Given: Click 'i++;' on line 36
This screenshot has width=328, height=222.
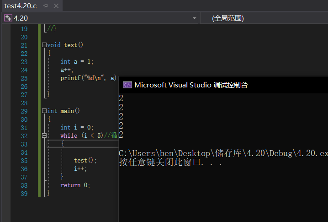Looking at the screenshot, I should [80, 168].
